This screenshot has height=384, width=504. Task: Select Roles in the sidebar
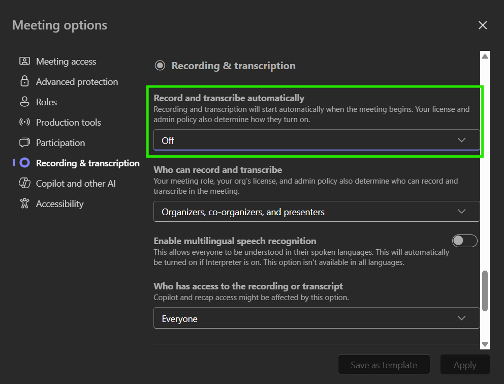tap(46, 102)
